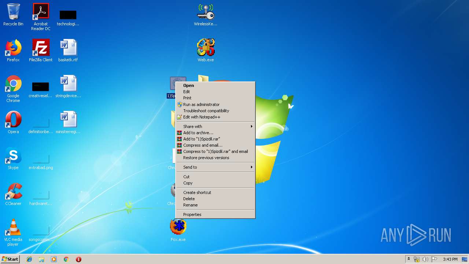Viewport: 469px width, 264px height.
Task: Select Run as administrator
Action: [x=215, y=104]
